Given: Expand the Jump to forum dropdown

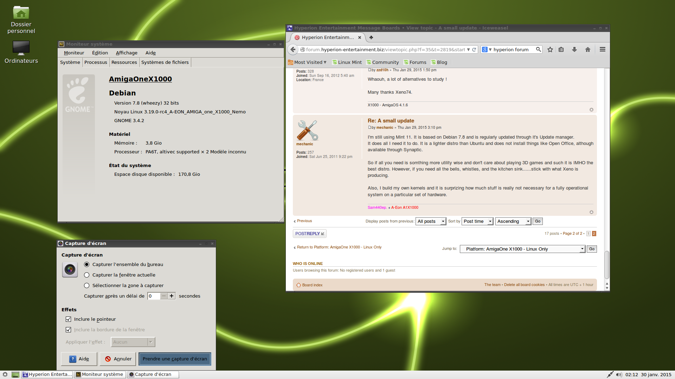Looking at the screenshot, I should [x=522, y=249].
